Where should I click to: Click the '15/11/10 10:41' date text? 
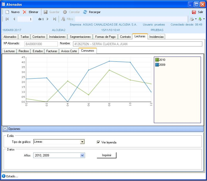(x=111, y=30)
